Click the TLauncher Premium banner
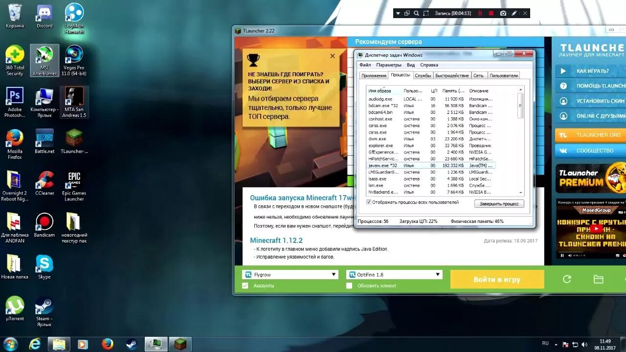The width and height of the screenshot is (626, 352). tap(591, 178)
